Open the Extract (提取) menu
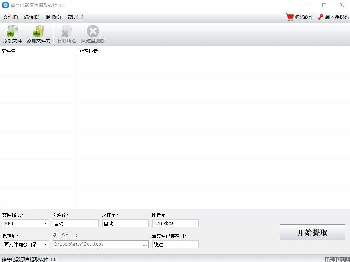 pyautogui.click(x=53, y=17)
